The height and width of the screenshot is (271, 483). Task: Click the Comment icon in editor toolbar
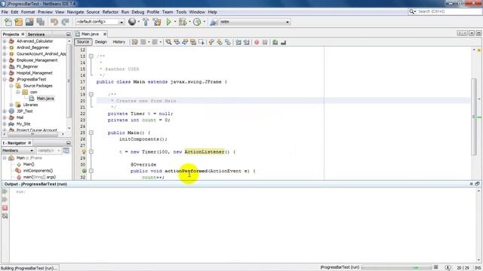275,42
